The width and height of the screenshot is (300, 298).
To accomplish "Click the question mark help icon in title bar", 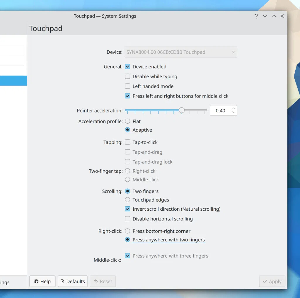I will coord(257,16).
